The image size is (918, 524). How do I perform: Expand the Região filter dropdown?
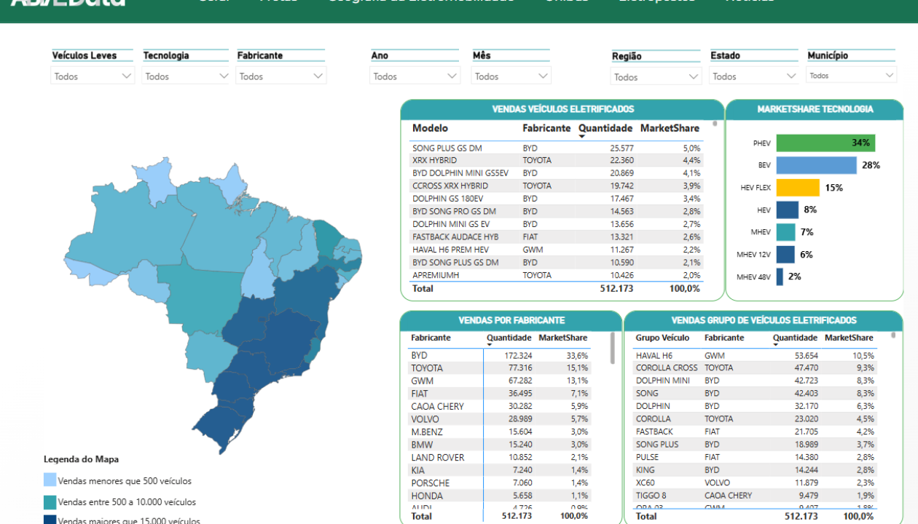(x=692, y=76)
